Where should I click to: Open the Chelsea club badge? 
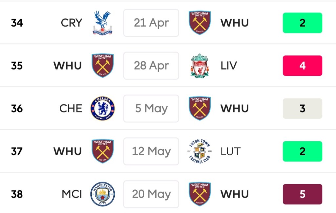[103, 108]
